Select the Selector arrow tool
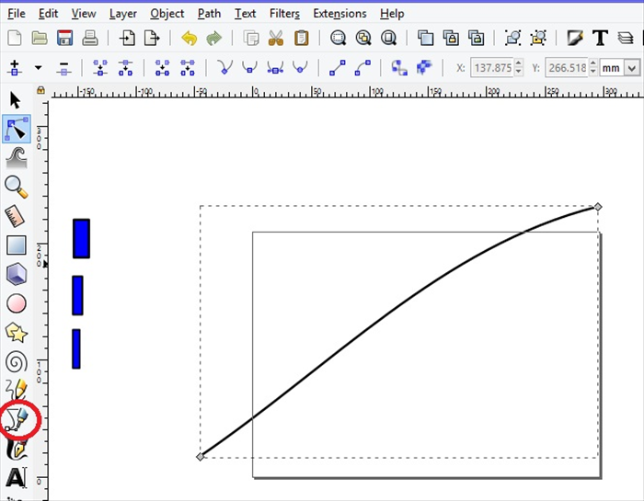Screen dimensions: 644x501 click(x=16, y=100)
